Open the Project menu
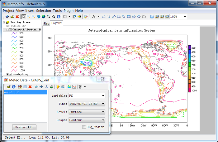 (x=8, y=11)
